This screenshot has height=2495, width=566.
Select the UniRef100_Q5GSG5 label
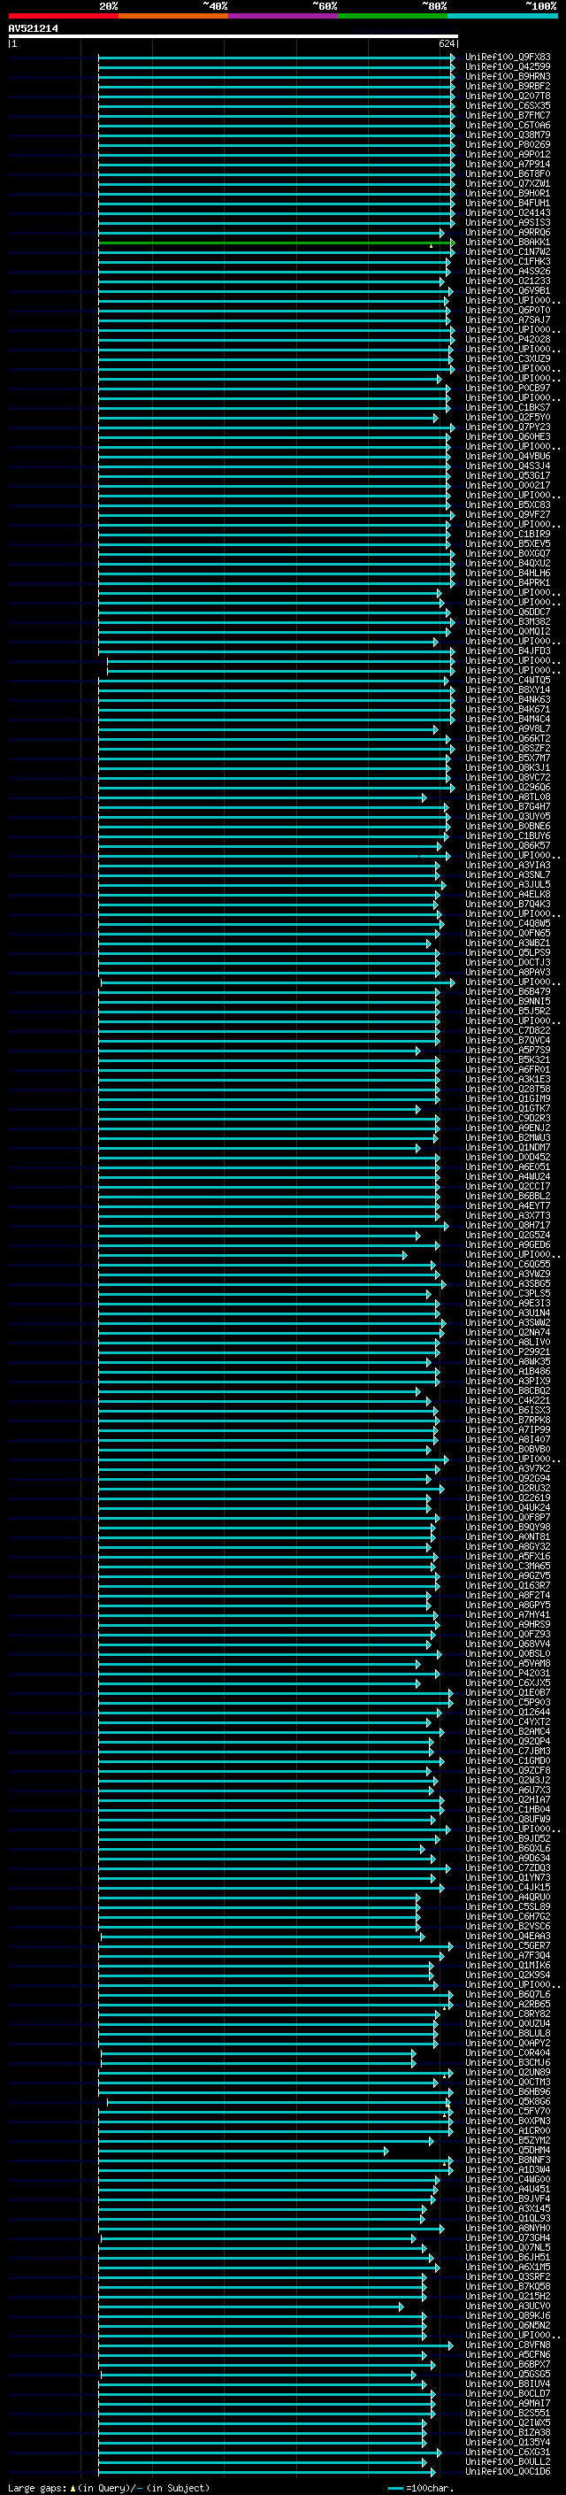point(507,2374)
